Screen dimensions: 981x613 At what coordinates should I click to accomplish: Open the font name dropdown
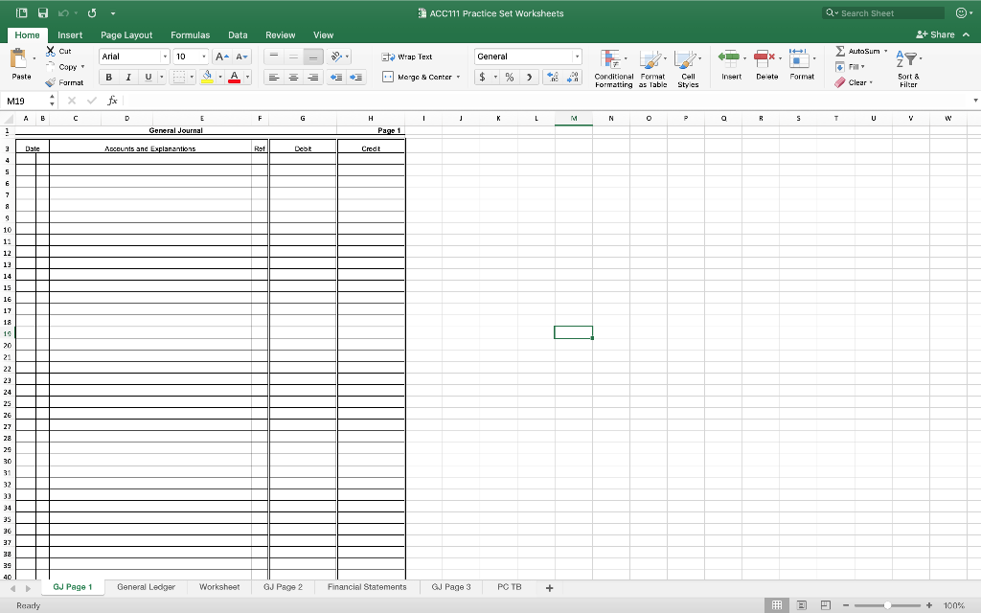coord(165,57)
